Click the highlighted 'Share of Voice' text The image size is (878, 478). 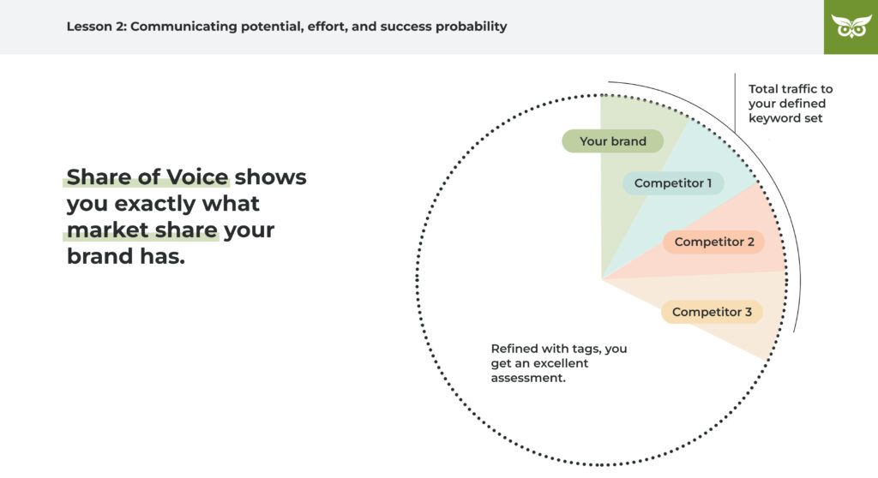coord(147,177)
